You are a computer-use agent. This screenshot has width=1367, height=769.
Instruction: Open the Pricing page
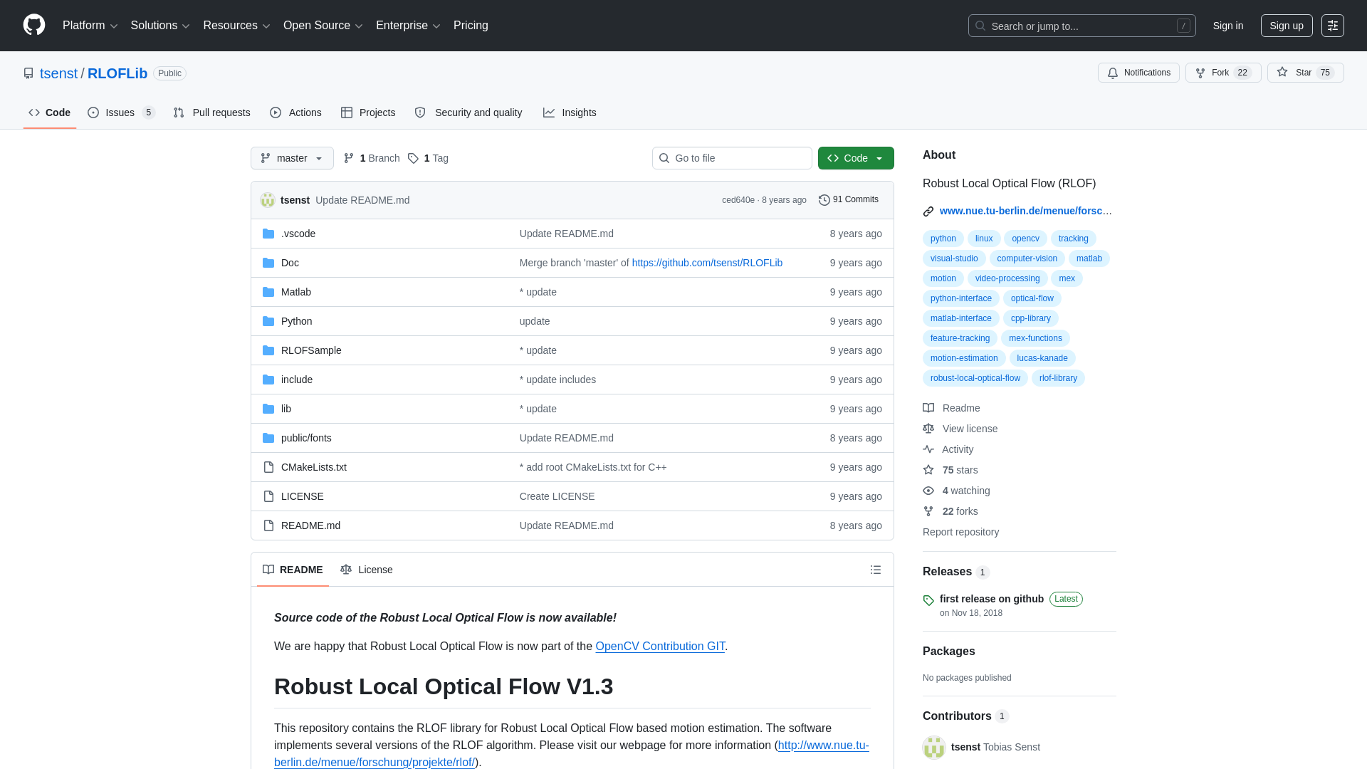[471, 26]
